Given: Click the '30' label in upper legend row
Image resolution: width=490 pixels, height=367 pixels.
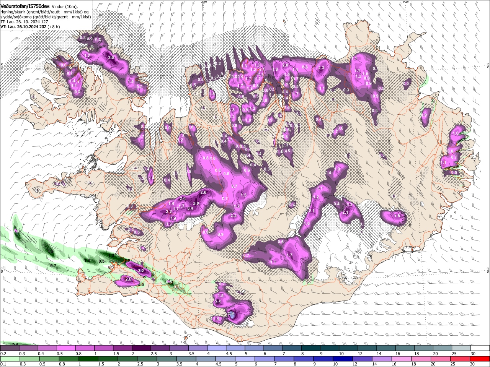Looking at the screenshot, I should pos(473,354).
